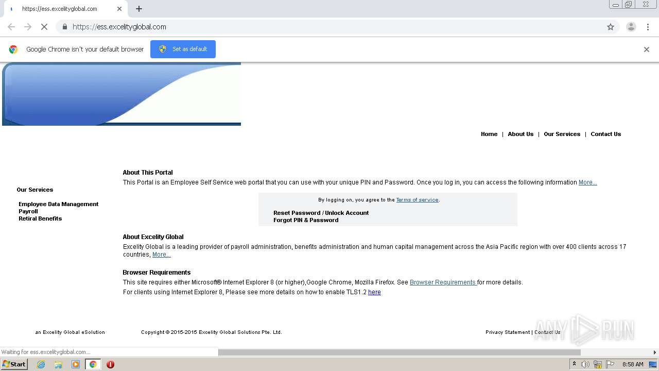
Task: Click the Copyright 2015-2015 footer text
Action: click(212, 332)
